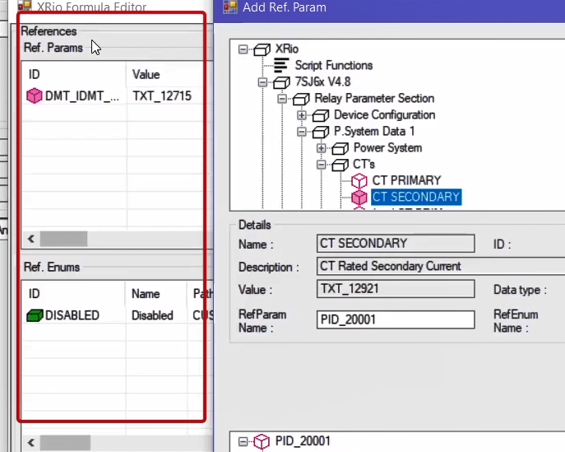The width and height of the screenshot is (565, 452).
Task: Click the green DISABLED enum icon
Action: (35, 315)
